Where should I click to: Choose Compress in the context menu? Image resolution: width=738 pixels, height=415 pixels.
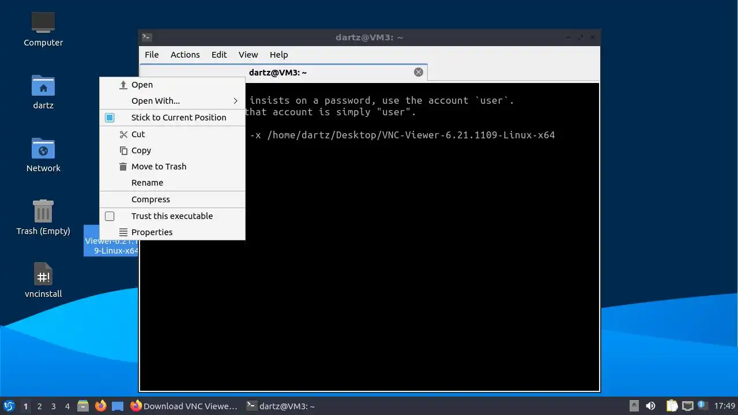tap(172, 199)
